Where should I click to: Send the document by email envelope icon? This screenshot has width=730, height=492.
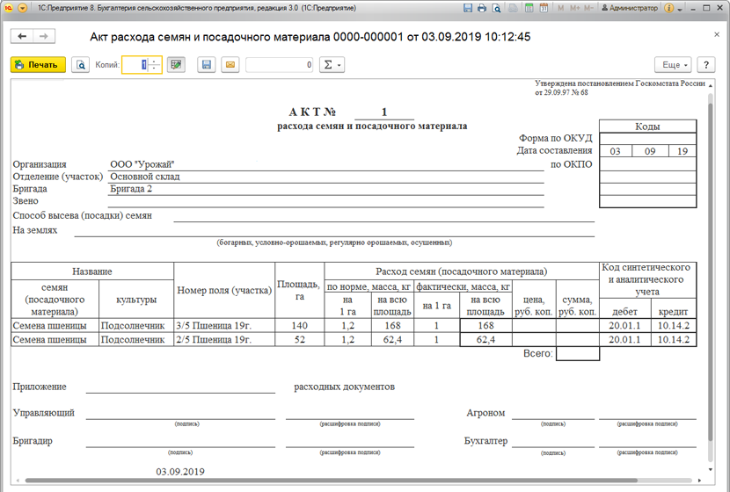pos(230,65)
